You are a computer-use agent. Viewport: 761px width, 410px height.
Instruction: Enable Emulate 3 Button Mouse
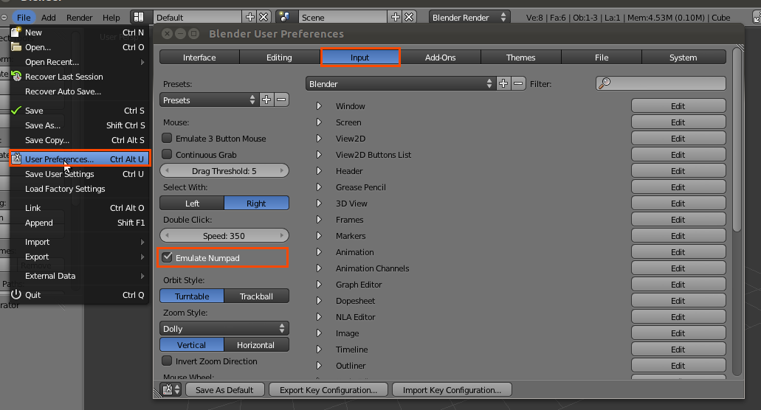168,139
